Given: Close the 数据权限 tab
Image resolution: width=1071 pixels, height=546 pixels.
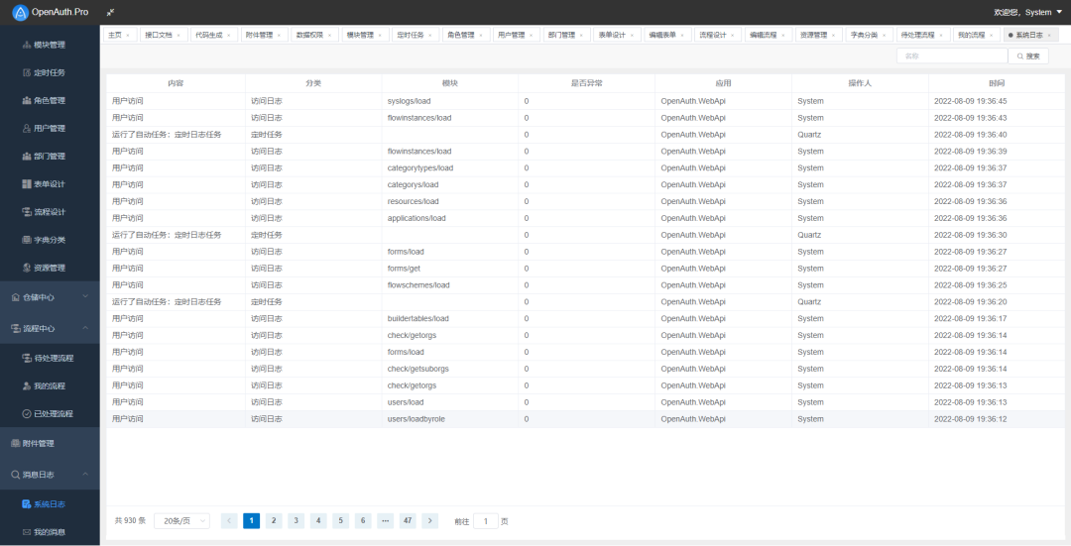Looking at the screenshot, I should (x=330, y=35).
